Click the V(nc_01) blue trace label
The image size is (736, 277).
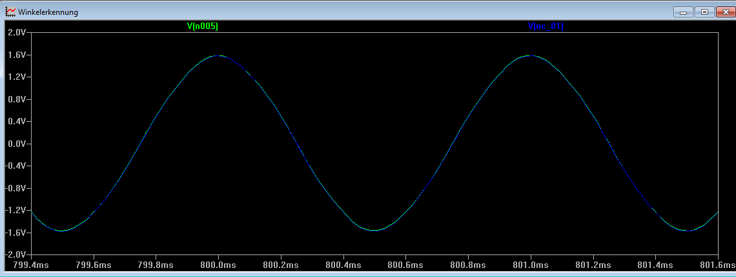pyautogui.click(x=546, y=26)
